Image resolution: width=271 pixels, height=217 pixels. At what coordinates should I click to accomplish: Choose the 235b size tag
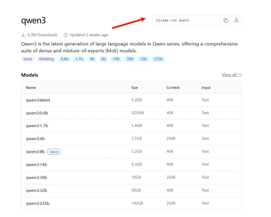click(158, 59)
